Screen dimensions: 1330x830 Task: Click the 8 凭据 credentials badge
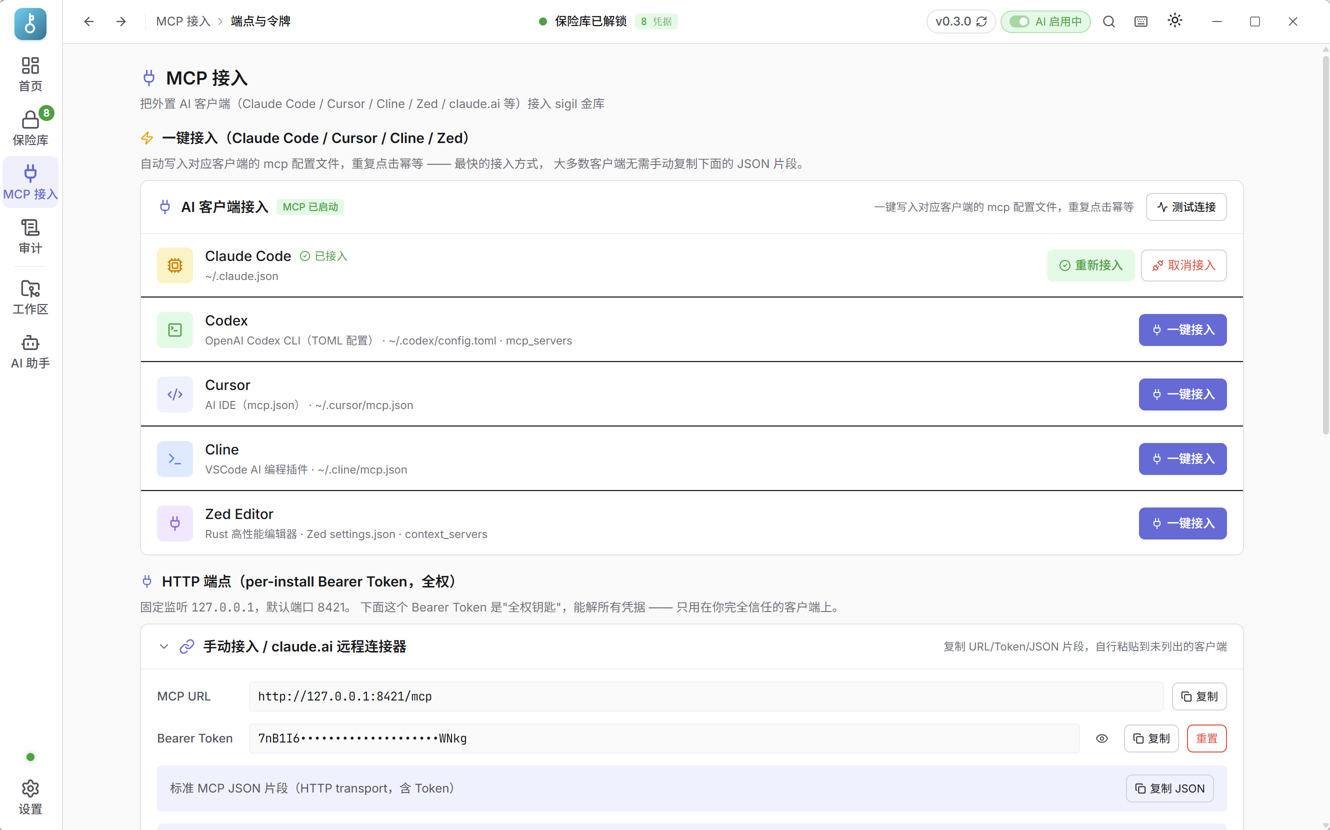(x=656, y=21)
